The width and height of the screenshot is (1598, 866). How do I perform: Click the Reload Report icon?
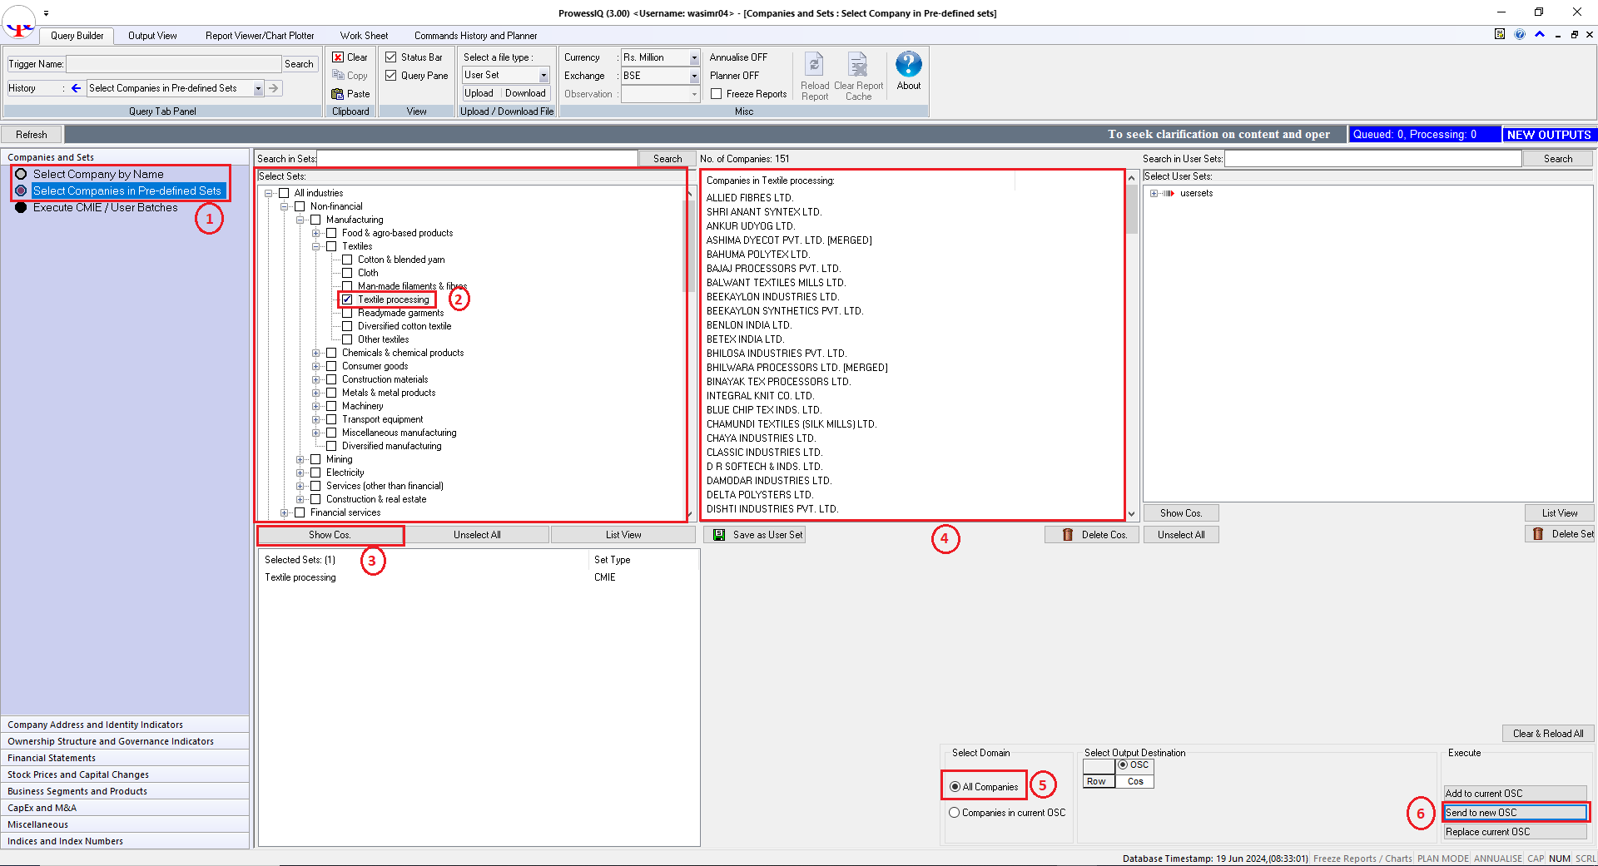815,65
